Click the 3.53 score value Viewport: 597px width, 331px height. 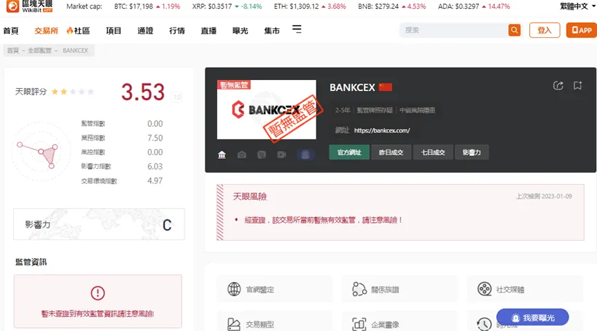(x=143, y=92)
